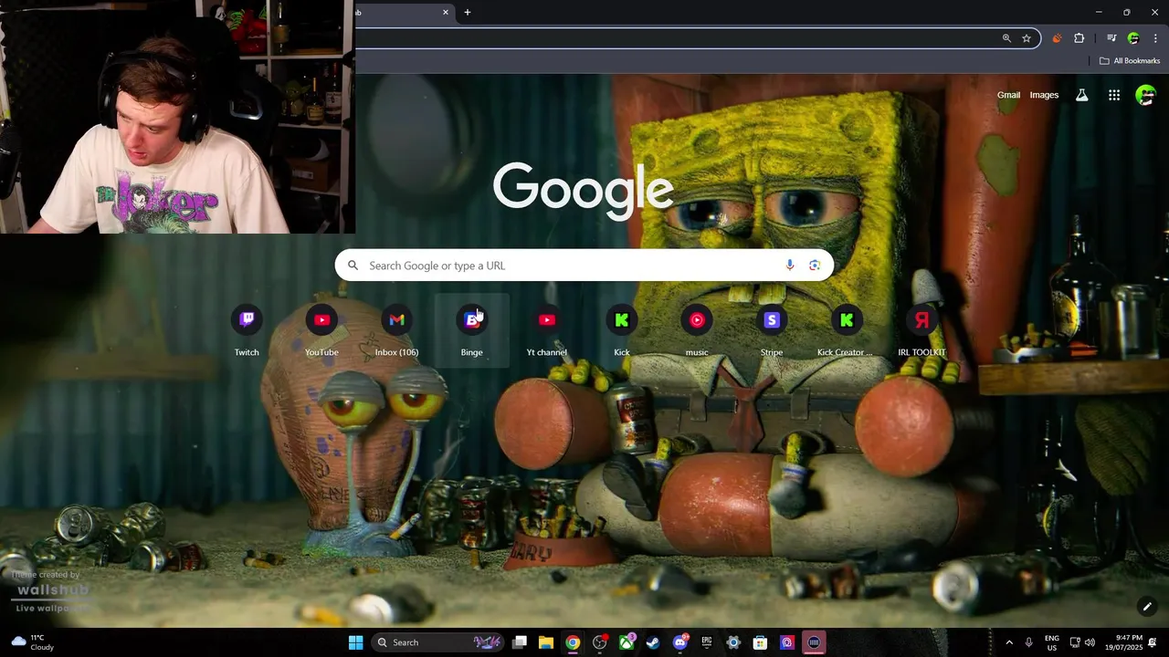Image resolution: width=1169 pixels, height=657 pixels.
Task: Open the Chrome three-dot menu
Action: (1155, 38)
